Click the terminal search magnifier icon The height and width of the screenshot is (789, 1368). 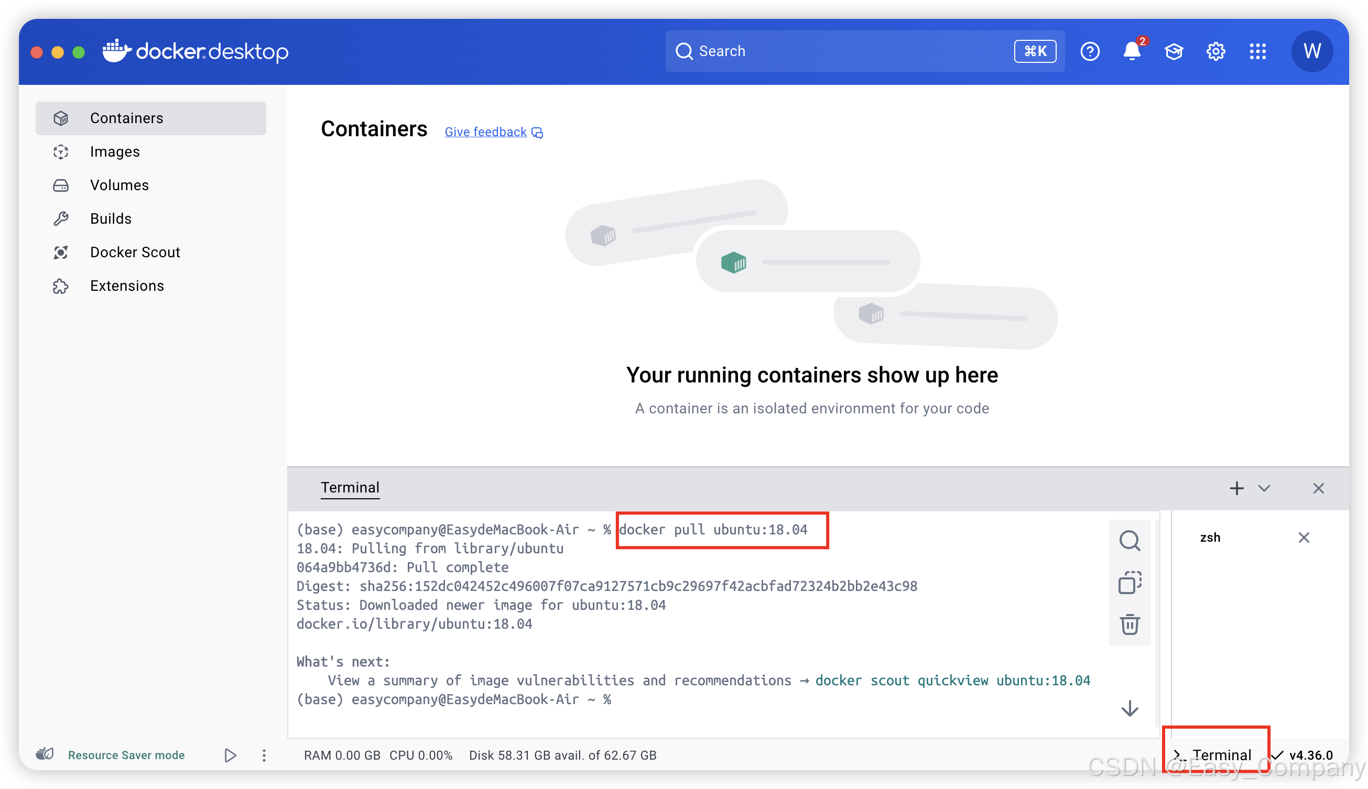click(1130, 540)
